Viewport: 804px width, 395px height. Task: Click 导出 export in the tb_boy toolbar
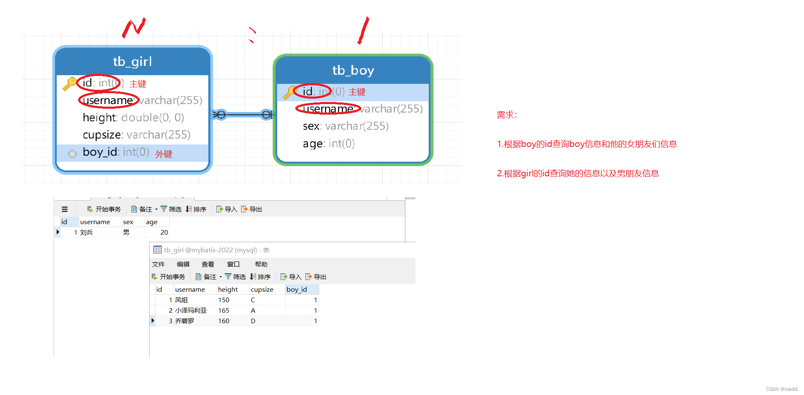point(252,209)
